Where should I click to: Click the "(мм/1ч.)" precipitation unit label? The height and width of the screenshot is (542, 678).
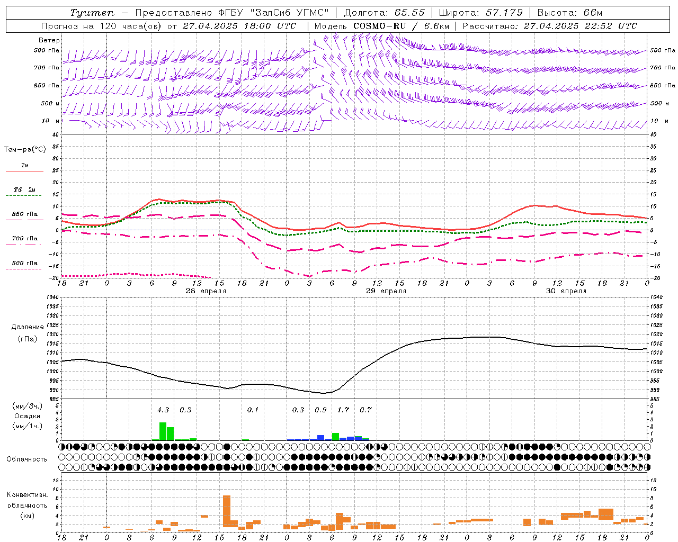27,426
